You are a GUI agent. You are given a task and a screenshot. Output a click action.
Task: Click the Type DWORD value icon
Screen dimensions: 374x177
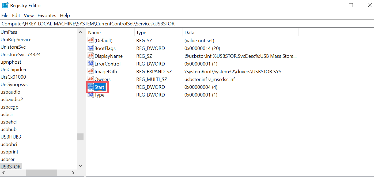coord(91,95)
